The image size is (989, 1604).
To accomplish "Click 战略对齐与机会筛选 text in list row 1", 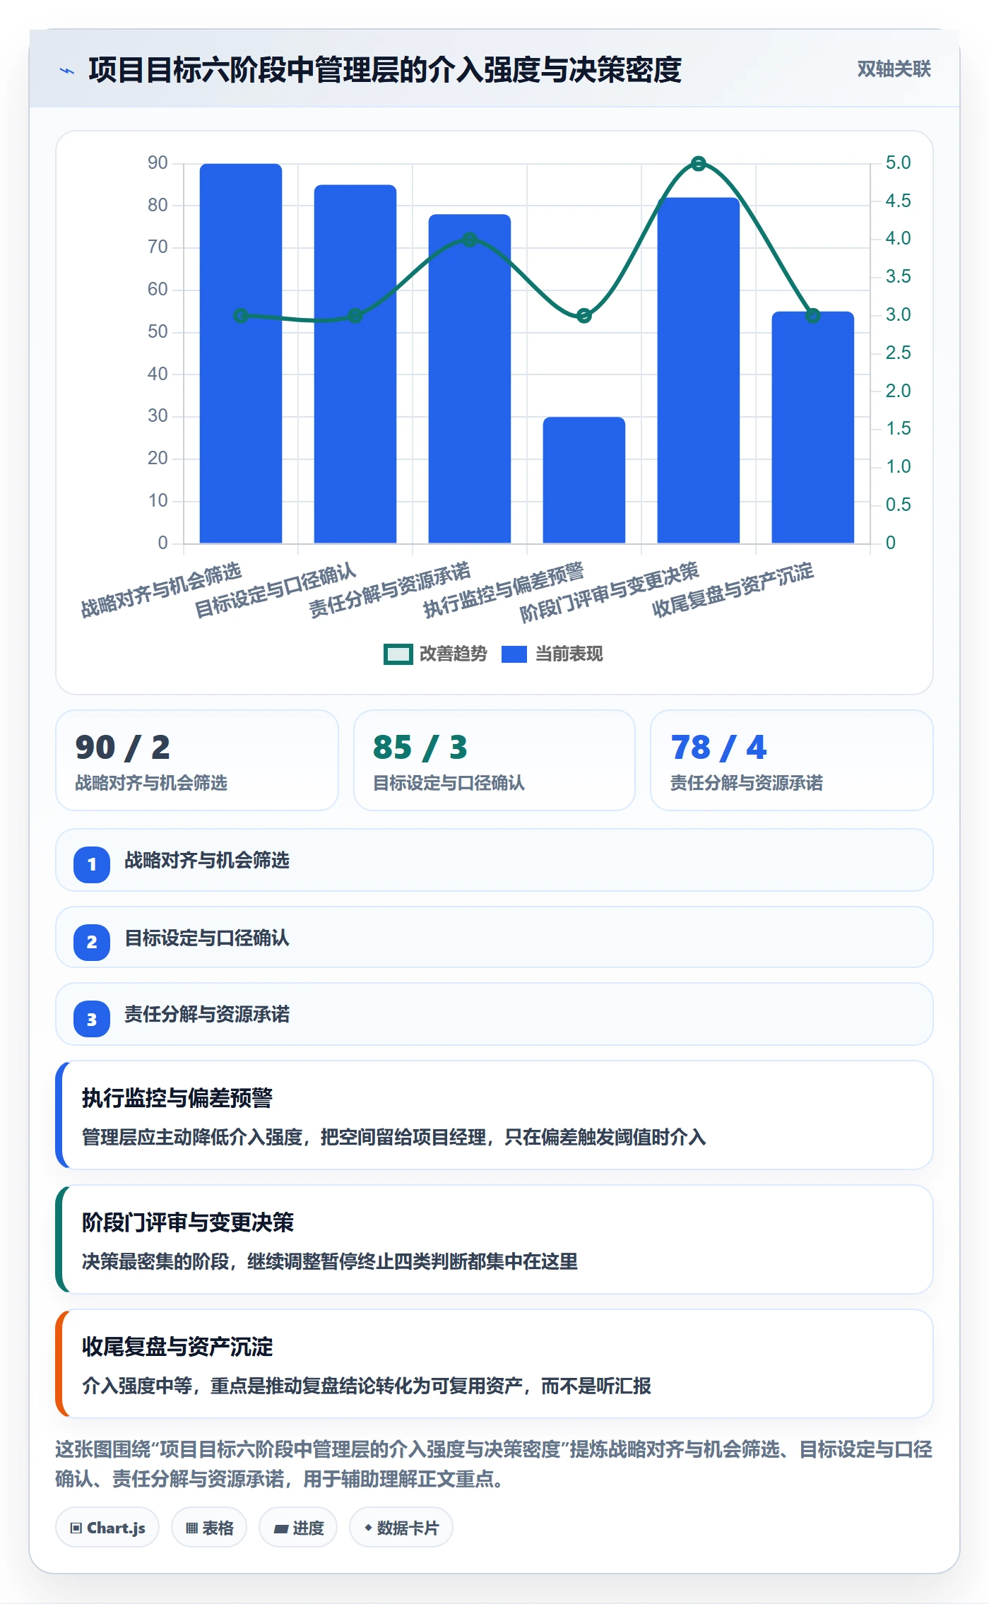I will pos(207,860).
